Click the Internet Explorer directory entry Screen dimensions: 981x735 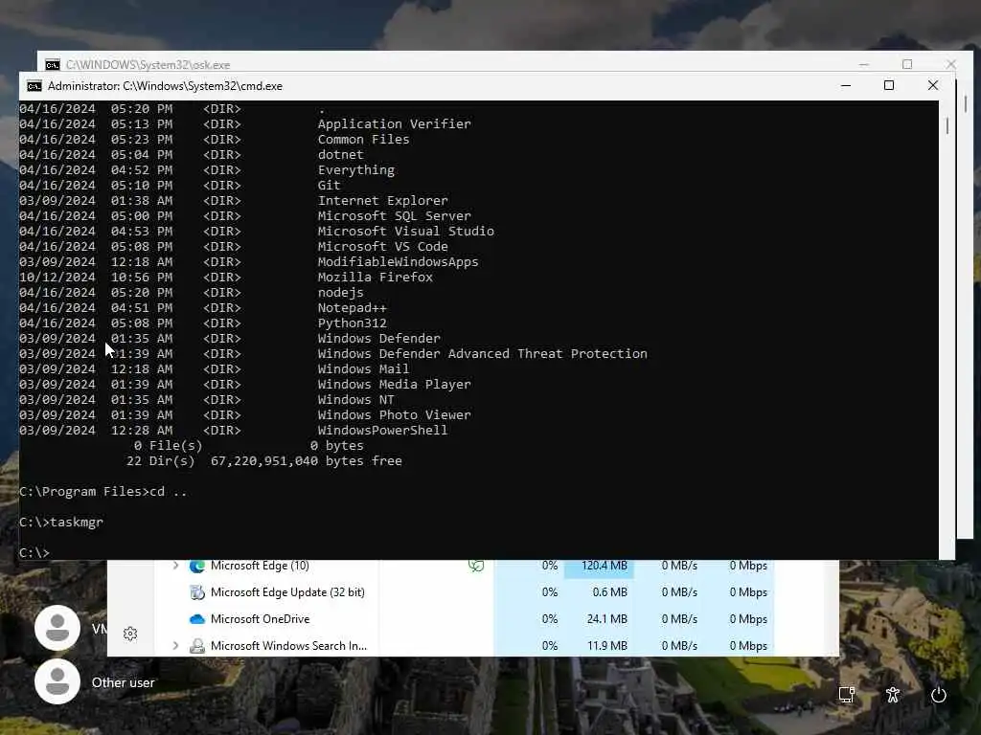pyautogui.click(x=383, y=201)
